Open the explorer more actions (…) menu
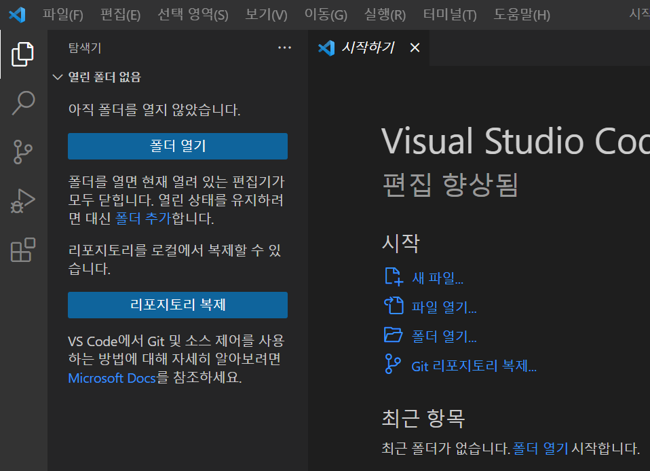Image resolution: width=650 pixels, height=471 pixels. [x=284, y=48]
